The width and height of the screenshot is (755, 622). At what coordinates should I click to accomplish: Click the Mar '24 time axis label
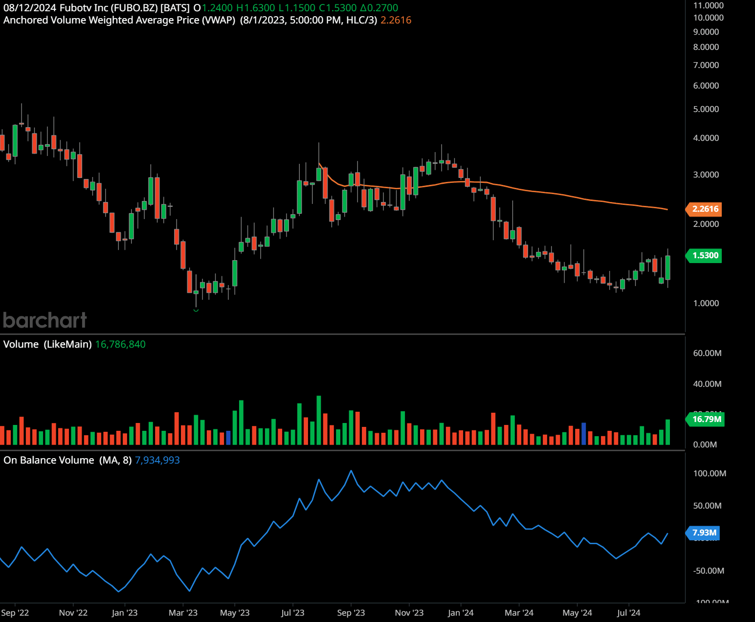point(519,613)
